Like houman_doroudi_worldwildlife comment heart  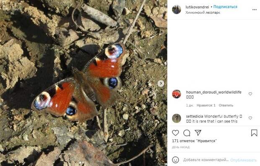[250, 94]
